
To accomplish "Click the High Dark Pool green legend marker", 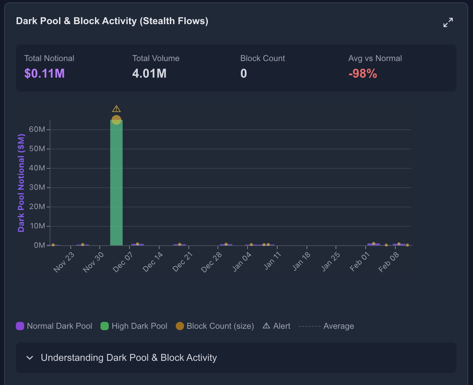I will [104, 326].
